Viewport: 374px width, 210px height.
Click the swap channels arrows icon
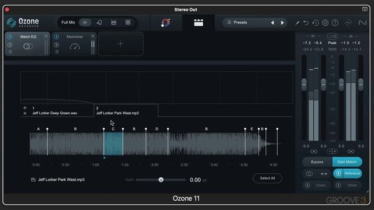tap(324, 174)
